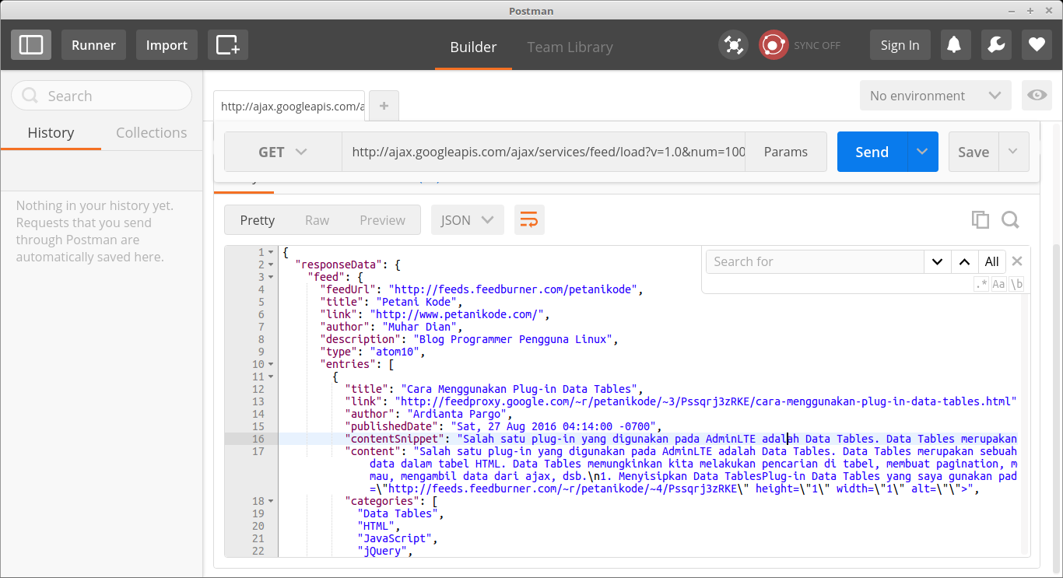Open the GET method dropdown
Viewport: 1063px width, 578px height.
[283, 152]
